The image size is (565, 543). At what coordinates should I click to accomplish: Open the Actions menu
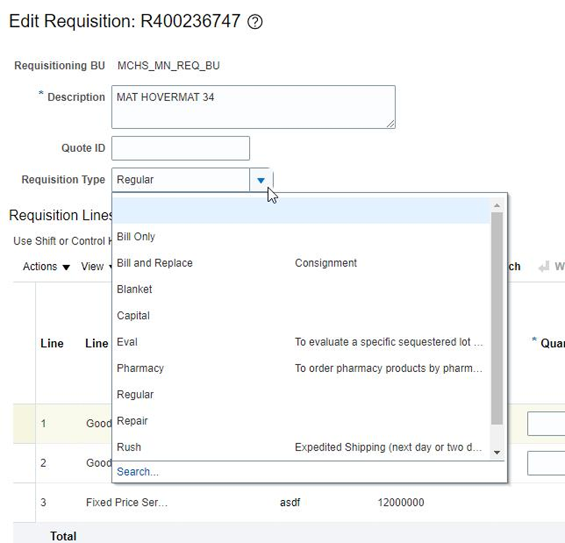pos(46,267)
